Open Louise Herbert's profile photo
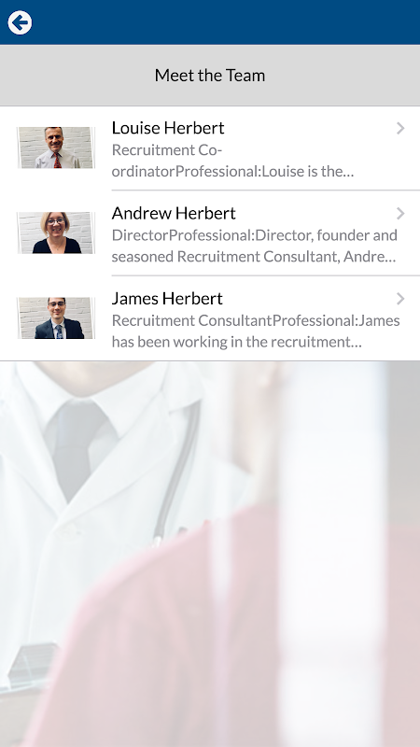 coord(56,148)
